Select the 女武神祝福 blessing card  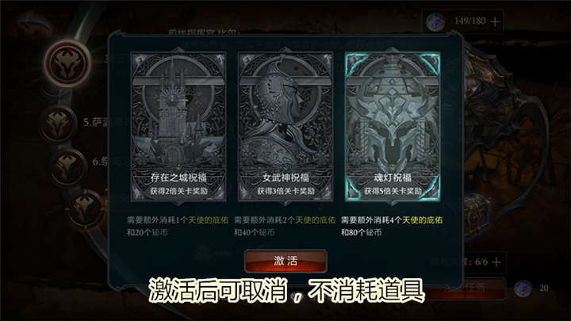pos(285,127)
